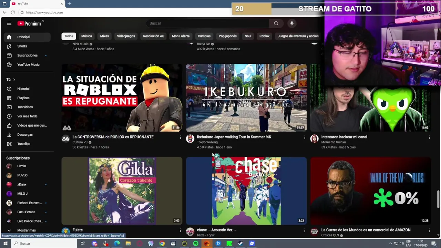Screen dimensions: 441x248
Task: Select the Pop japonés filter chip
Action: tap(227, 36)
